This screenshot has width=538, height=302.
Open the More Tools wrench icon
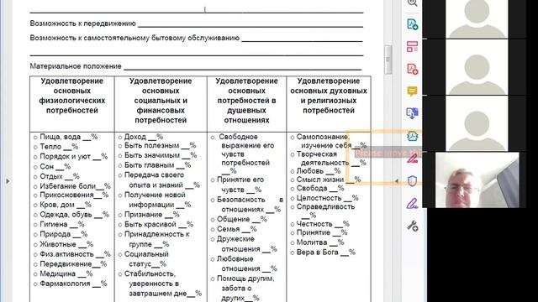[413, 226]
